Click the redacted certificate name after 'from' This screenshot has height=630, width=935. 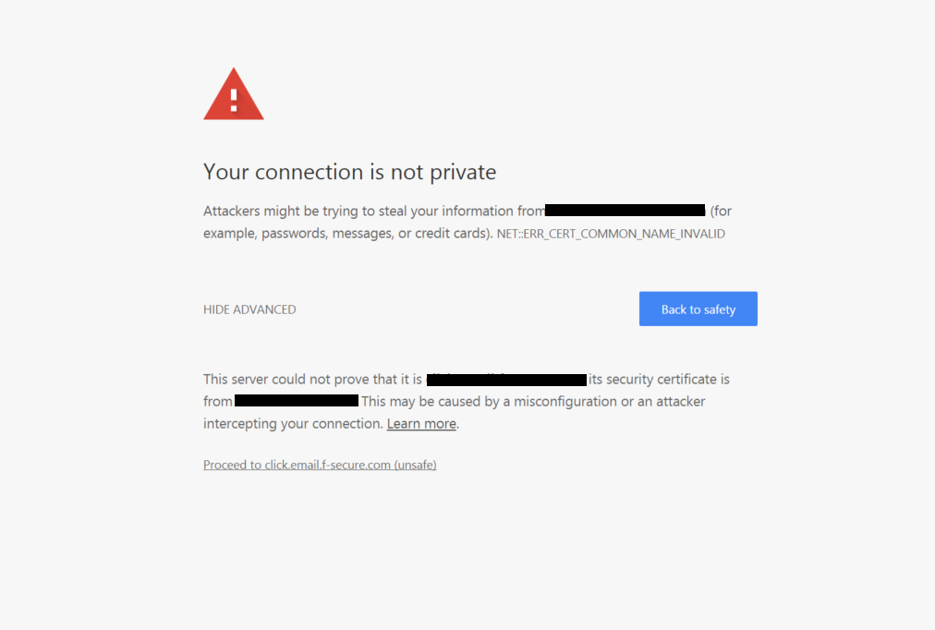[x=297, y=401]
